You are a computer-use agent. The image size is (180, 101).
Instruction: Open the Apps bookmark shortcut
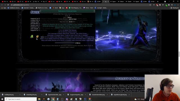(4, 8)
